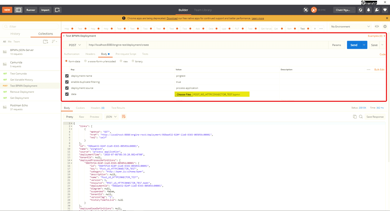This screenshot has width=390, height=211.
Task: Click the blue Send button
Action: coord(353,45)
